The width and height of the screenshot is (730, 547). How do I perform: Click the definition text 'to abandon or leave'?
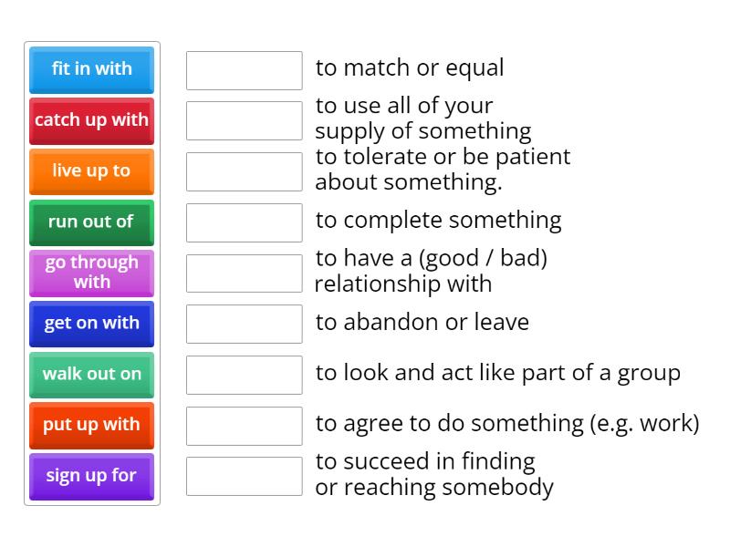tap(422, 323)
